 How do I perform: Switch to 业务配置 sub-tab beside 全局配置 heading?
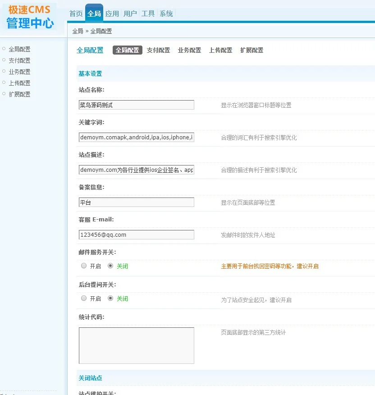[x=189, y=51]
